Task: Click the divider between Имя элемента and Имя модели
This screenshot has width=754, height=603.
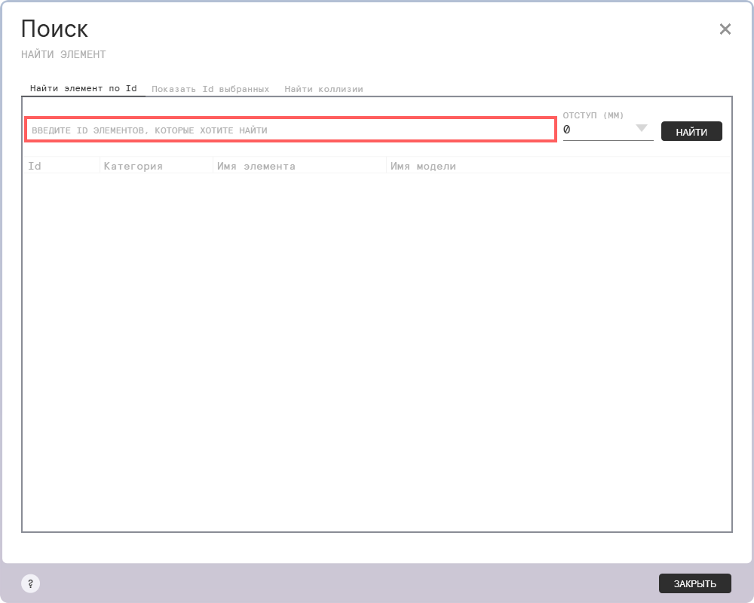Action: point(386,166)
